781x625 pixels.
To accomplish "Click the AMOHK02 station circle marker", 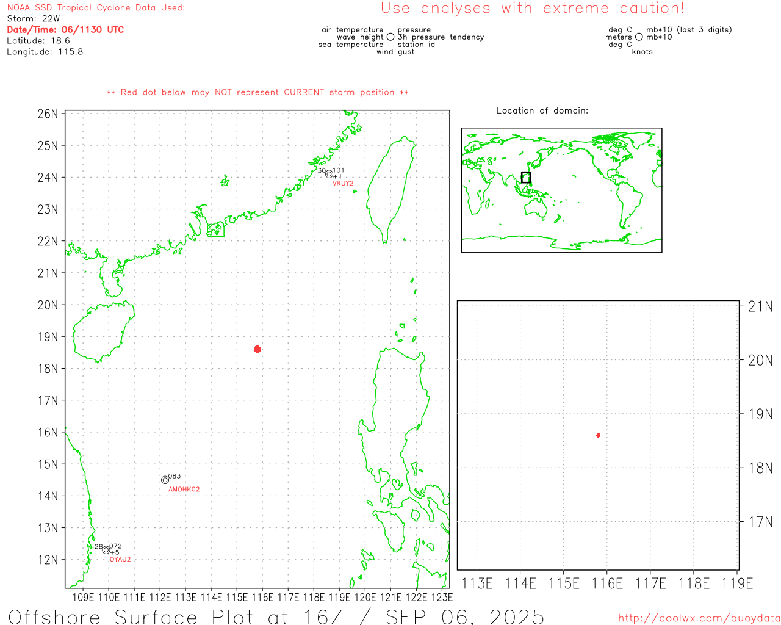I will pos(165,480).
